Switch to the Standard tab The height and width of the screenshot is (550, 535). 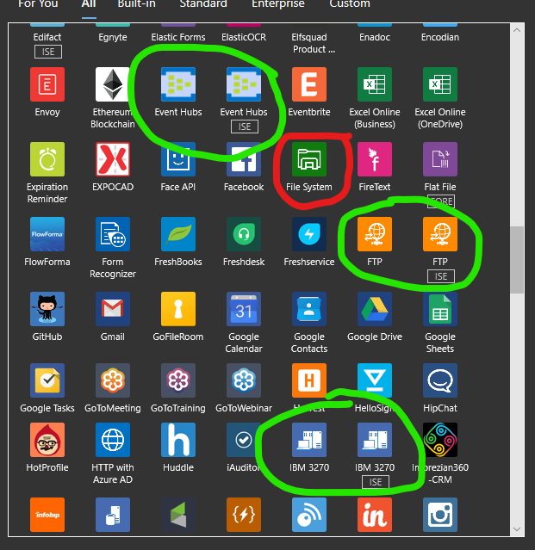[x=203, y=3]
